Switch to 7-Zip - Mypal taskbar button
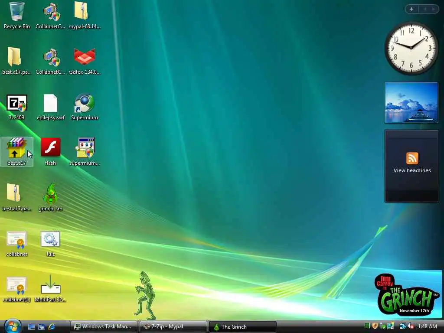Image resolution: width=444 pixels, height=333 pixels. tap(173, 326)
